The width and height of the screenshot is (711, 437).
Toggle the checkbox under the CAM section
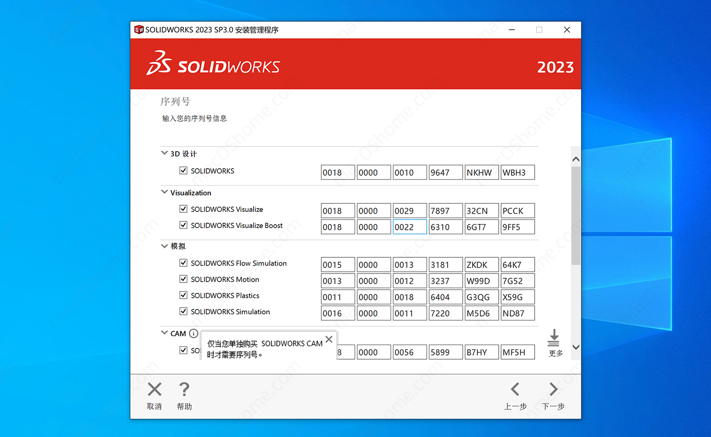coord(183,350)
